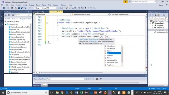This screenshot has width=169, height=95.
Task: Open the Debug configuration dropdown
Action: click(x=38, y=8)
